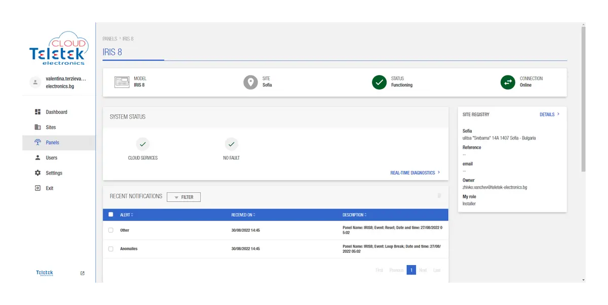Click the green Status checkmark icon
608x305 pixels.
379,82
